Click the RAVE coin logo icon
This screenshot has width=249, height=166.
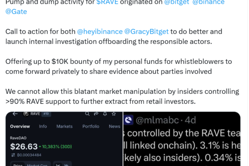point(26,114)
